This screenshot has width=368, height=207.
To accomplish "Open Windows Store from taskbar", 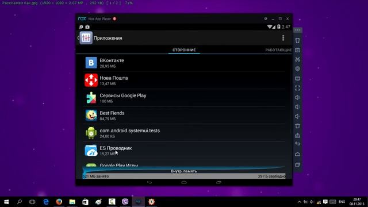I will (x=86, y=202).
